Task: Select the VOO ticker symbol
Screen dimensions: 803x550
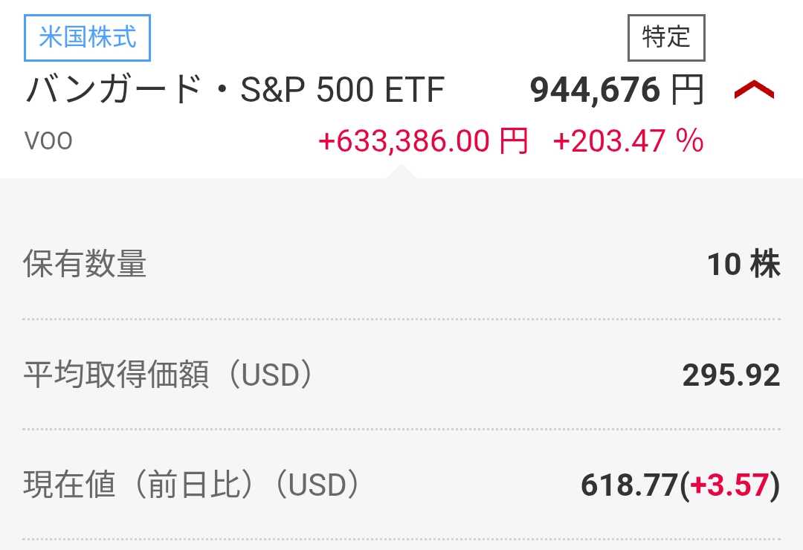Action: [49, 141]
